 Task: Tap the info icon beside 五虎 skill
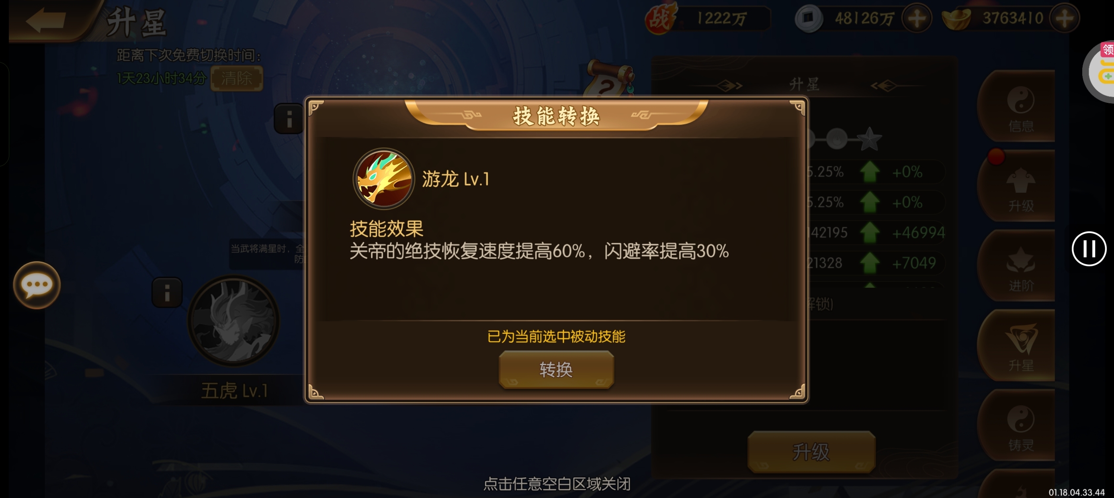point(167,293)
